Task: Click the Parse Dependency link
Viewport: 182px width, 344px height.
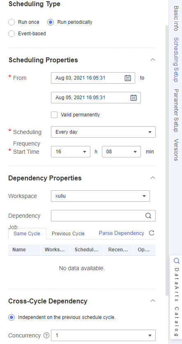Action: (x=122, y=233)
